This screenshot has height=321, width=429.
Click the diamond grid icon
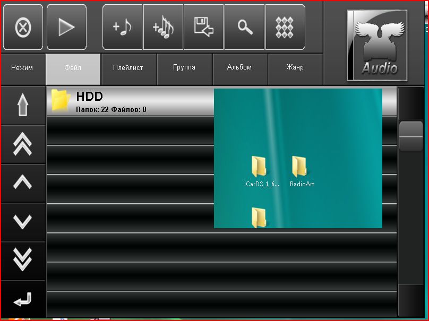point(285,27)
